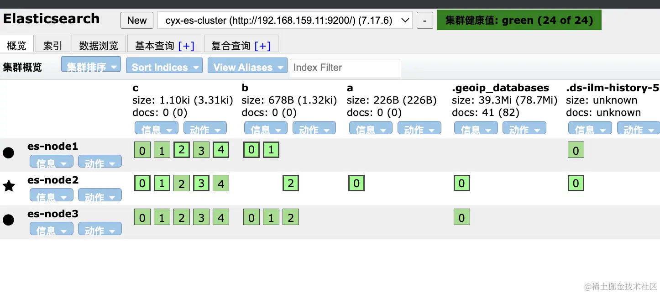
Task: Add a new 基本查询 tab with [+]
Action: 186,45
